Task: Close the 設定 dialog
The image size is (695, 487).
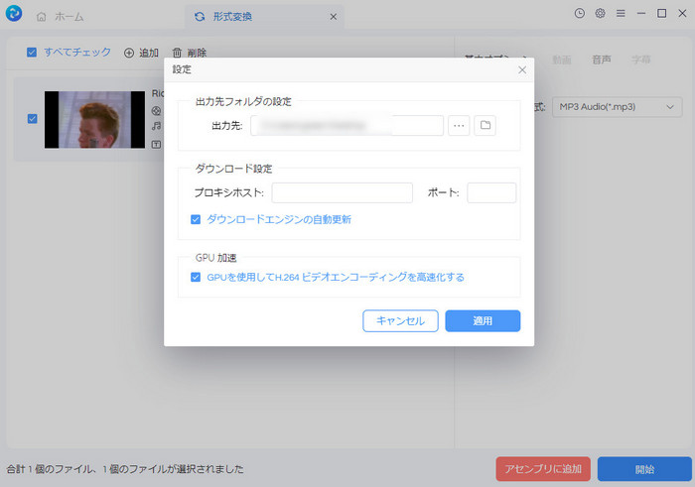Action: point(522,70)
